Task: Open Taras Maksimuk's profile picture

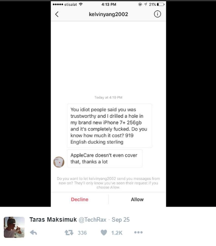Action: click(x=14, y=227)
